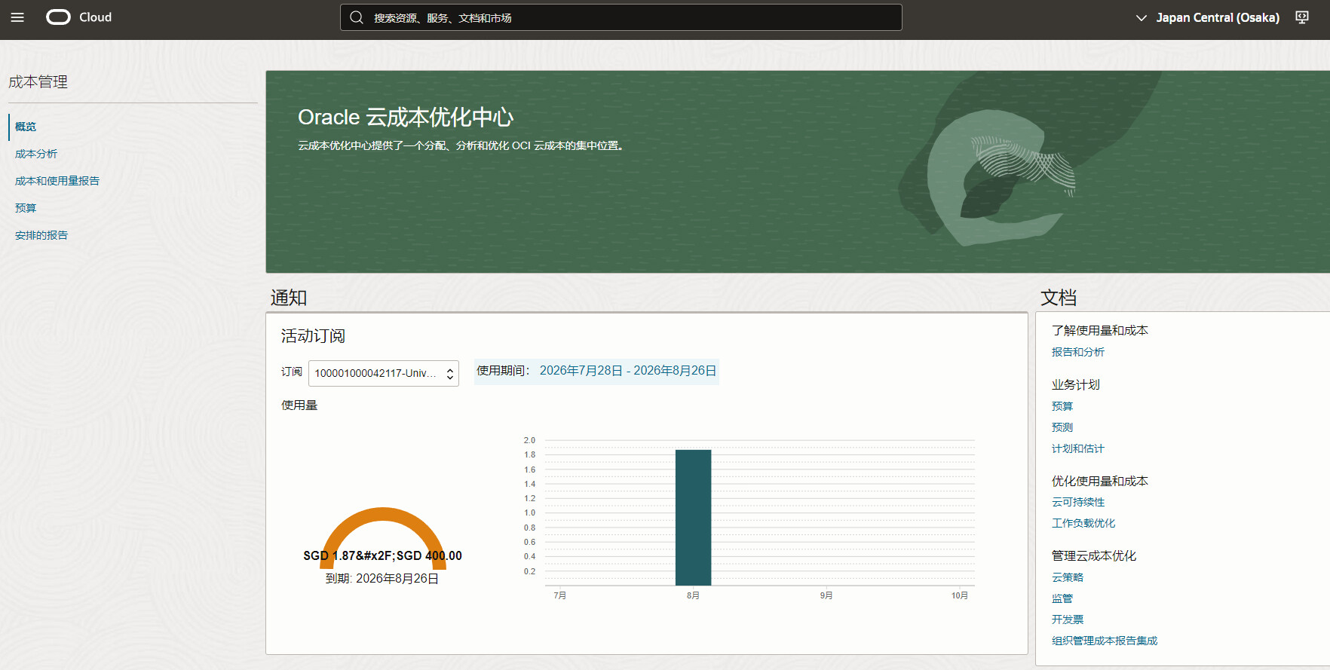1330x670 pixels.
Task: Open the 报告和分析 documentation link
Action: point(1078,352)
